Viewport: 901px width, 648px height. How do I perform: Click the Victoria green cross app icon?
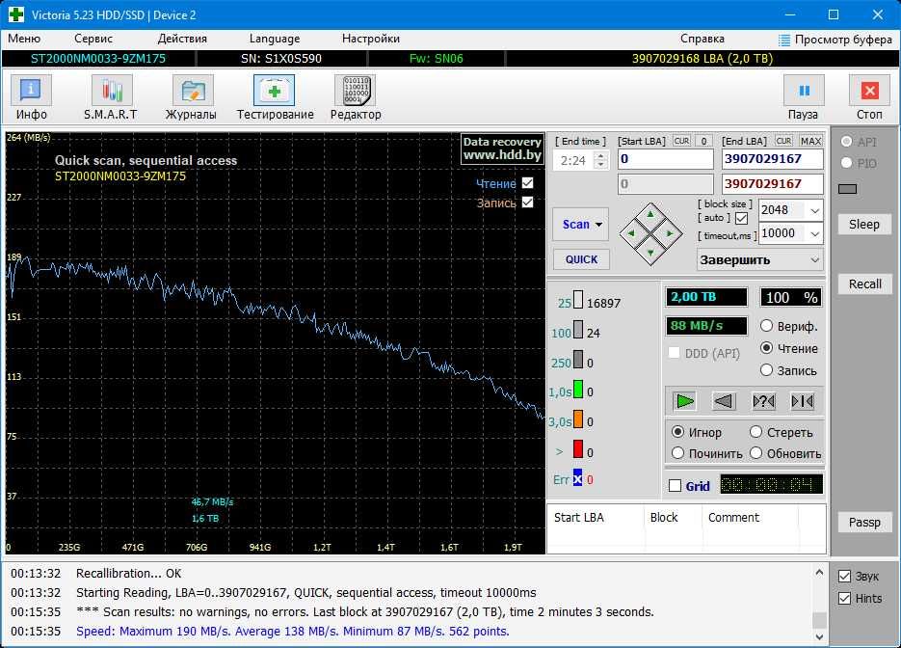click(16, 14)
